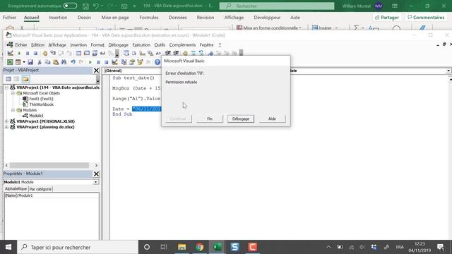The height and width of the screenshot is (254, 452).
Task: Click the Paste clipboard icon
Action: coord(56,62)
